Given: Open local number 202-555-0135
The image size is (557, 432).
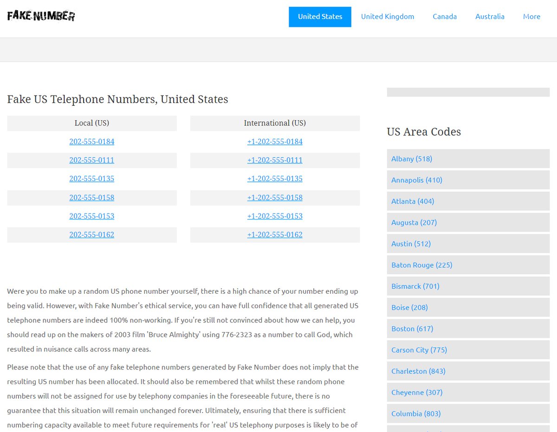Looking at the screenshot, I should pos(91,179).
